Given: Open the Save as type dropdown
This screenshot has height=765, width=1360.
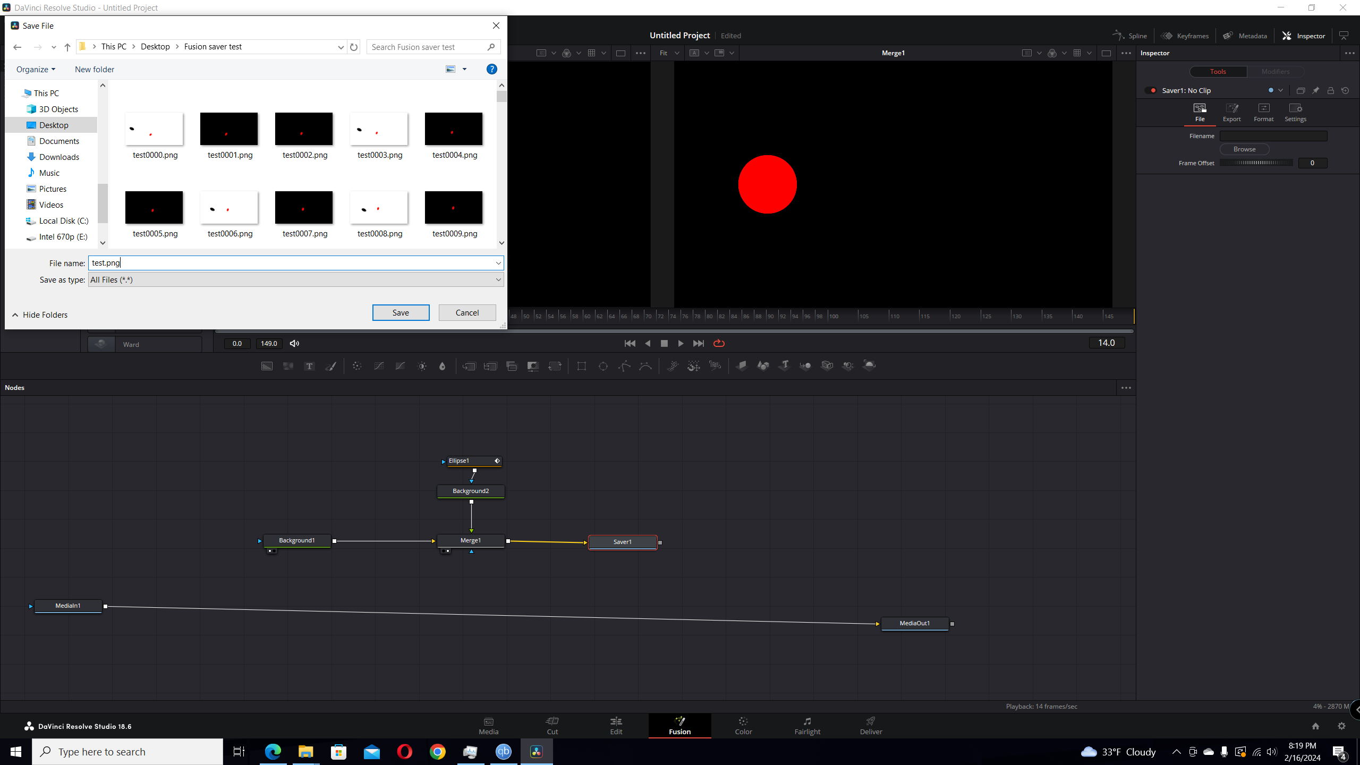Looking at the screenshot, I should click(498, 279).
